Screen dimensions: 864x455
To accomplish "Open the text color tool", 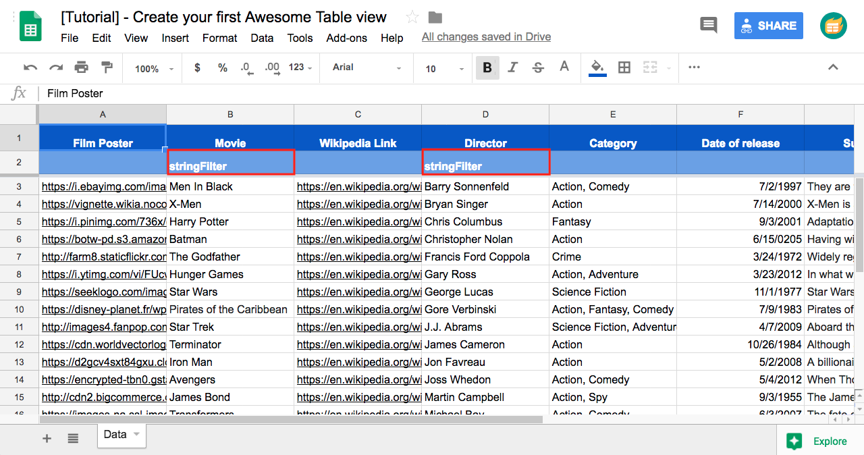I will tap(564, 68).
